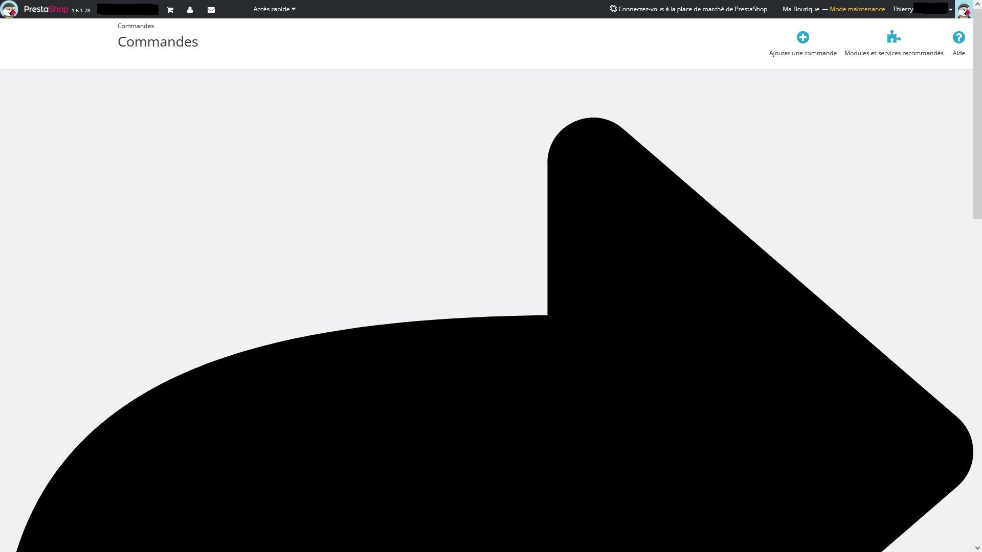
Task: Click the scrollbar down arrow
Action: click(x=977, y=548)
